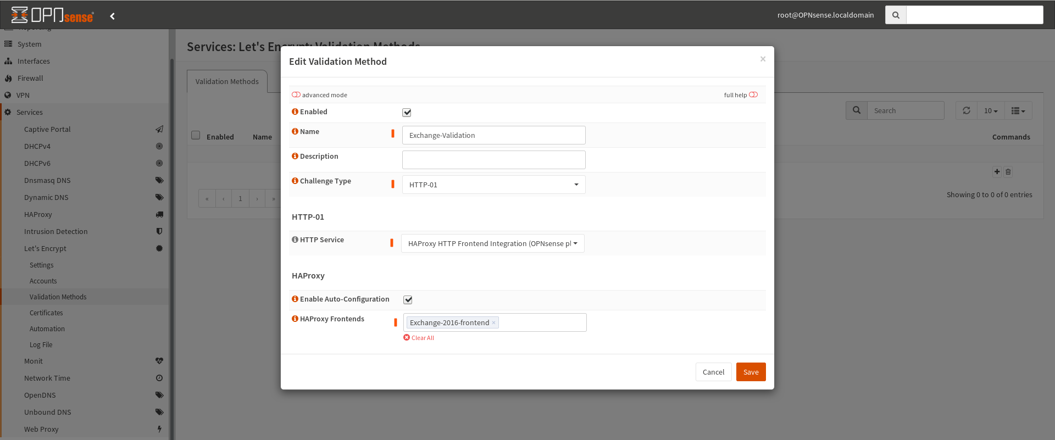Open Certificates in Let's Encrypt menu
The width and height of the screenshot is (1055, 440).
point(46,313)
